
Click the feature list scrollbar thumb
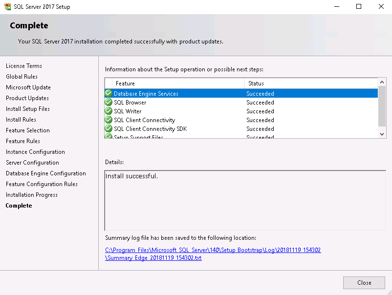pos(382,106)
